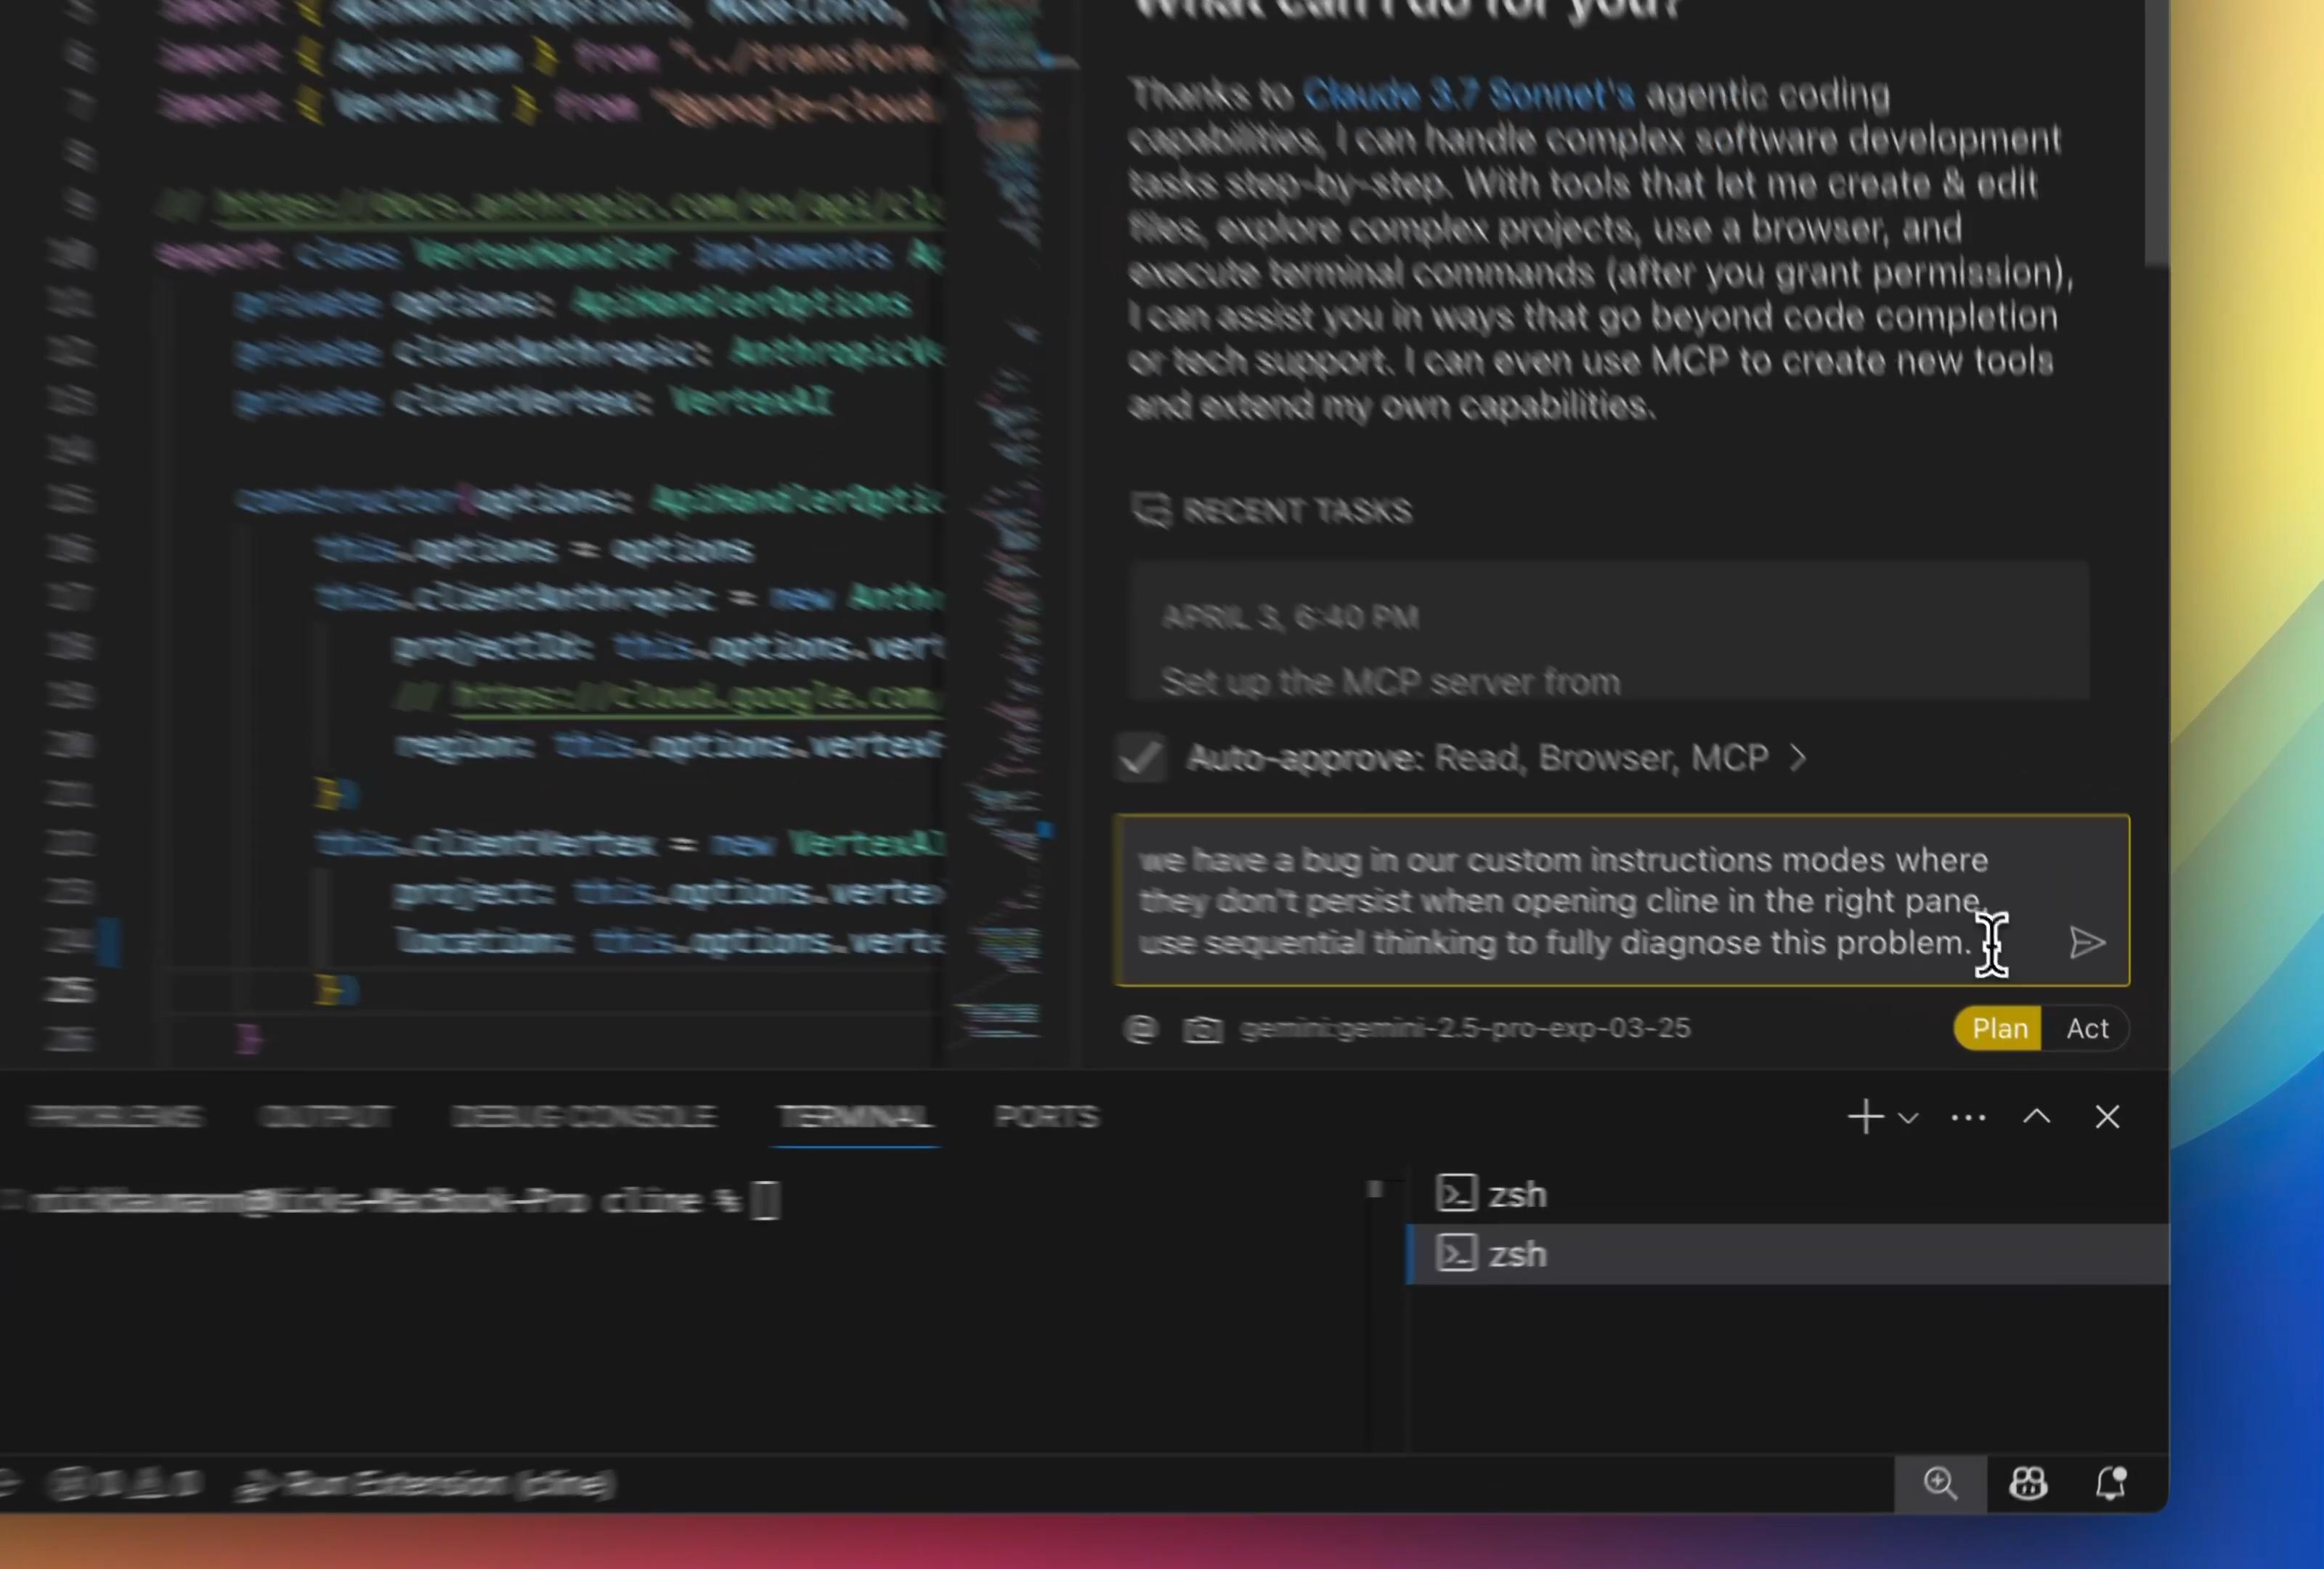The image size is (2324, 1569).
Task: Click the send message arrow icon
Action: 2086,943
